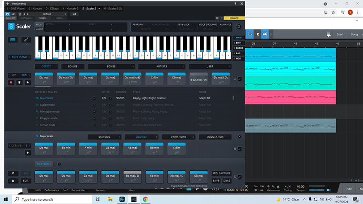The height and width of the screenshot is (204, 363).
Task: Open MODULATION panel
Action: pos(215,137)
